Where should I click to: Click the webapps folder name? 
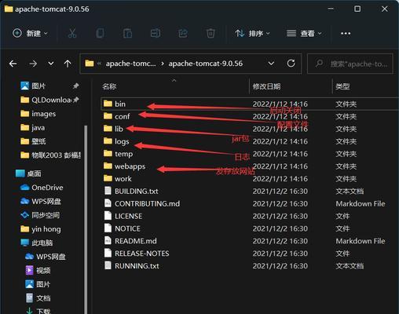point(130,166)
